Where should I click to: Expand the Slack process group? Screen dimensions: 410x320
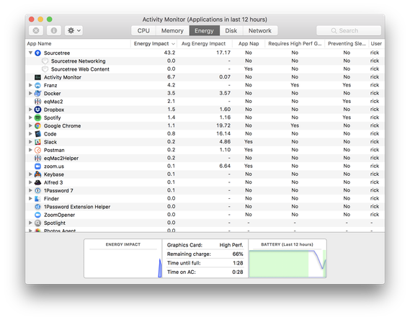click(30, 142)
